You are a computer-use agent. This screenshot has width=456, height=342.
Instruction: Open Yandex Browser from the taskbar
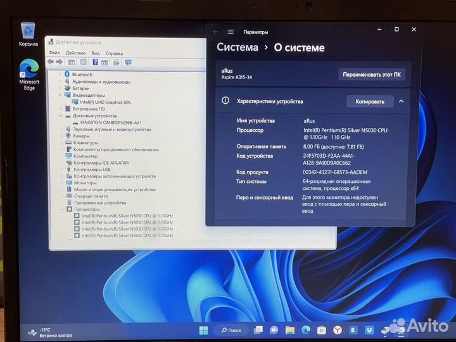point(338,330)
